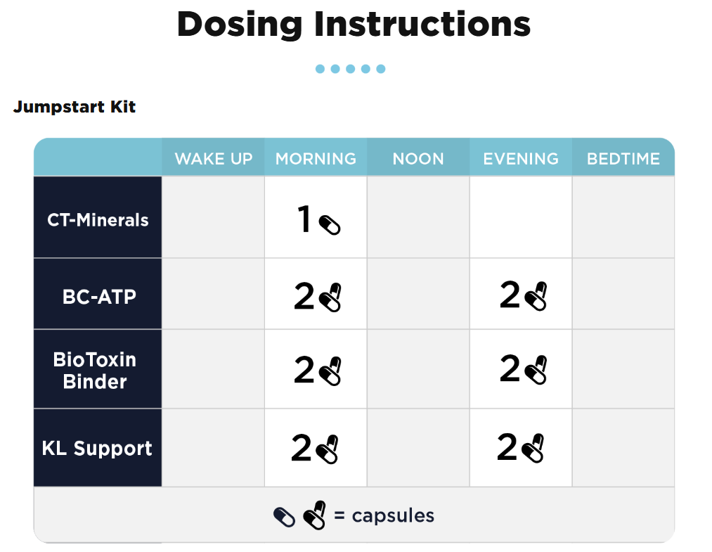Click the BioToxin Binder row label
This screenshot has width=712, height=552.
point(95,371)
